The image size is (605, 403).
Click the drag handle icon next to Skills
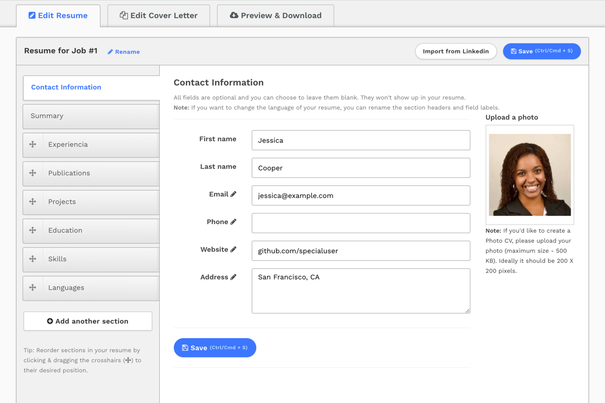(x=33, y=259)
